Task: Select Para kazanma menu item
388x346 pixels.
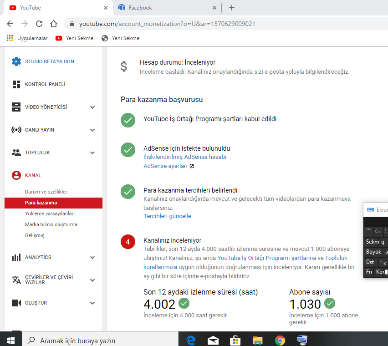Action: [53, 203]
